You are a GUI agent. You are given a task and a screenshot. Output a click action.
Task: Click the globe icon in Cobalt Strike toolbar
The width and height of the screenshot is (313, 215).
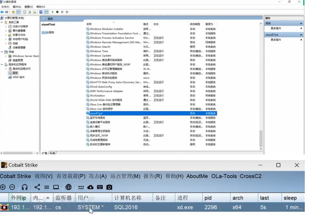[68, 187]
